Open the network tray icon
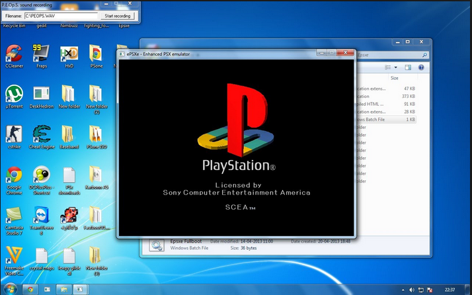This screenshot has width=472, height=295. coord(421,290)
